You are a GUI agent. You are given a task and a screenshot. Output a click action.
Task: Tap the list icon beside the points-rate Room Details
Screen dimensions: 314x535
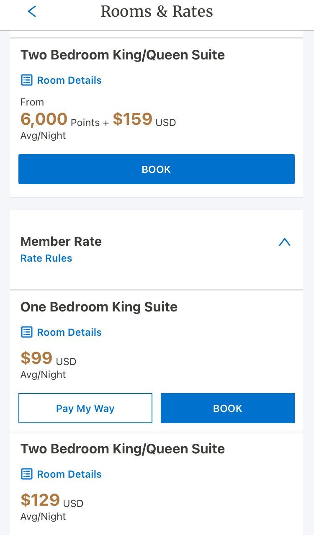[27, 80]
